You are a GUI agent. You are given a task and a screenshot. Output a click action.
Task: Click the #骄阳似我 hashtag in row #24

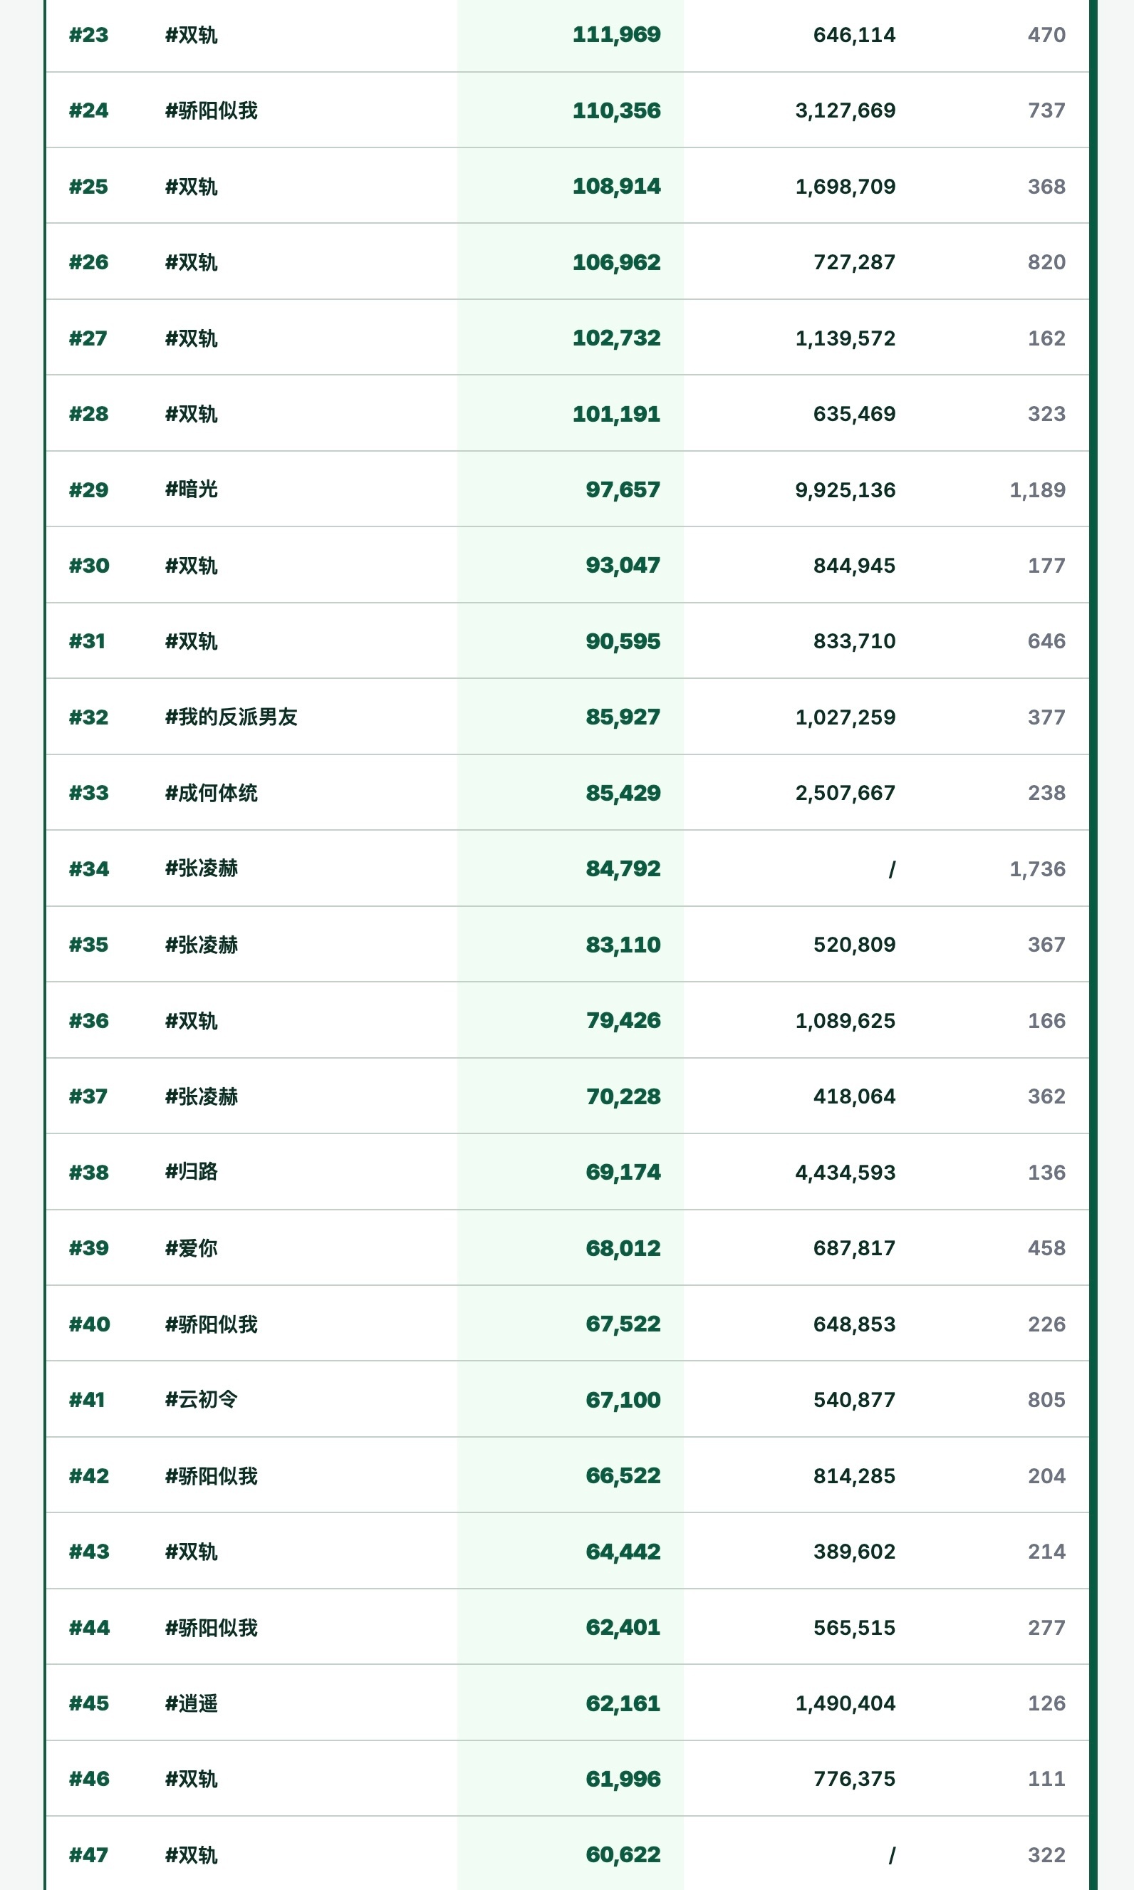click(x=212, y=110)
